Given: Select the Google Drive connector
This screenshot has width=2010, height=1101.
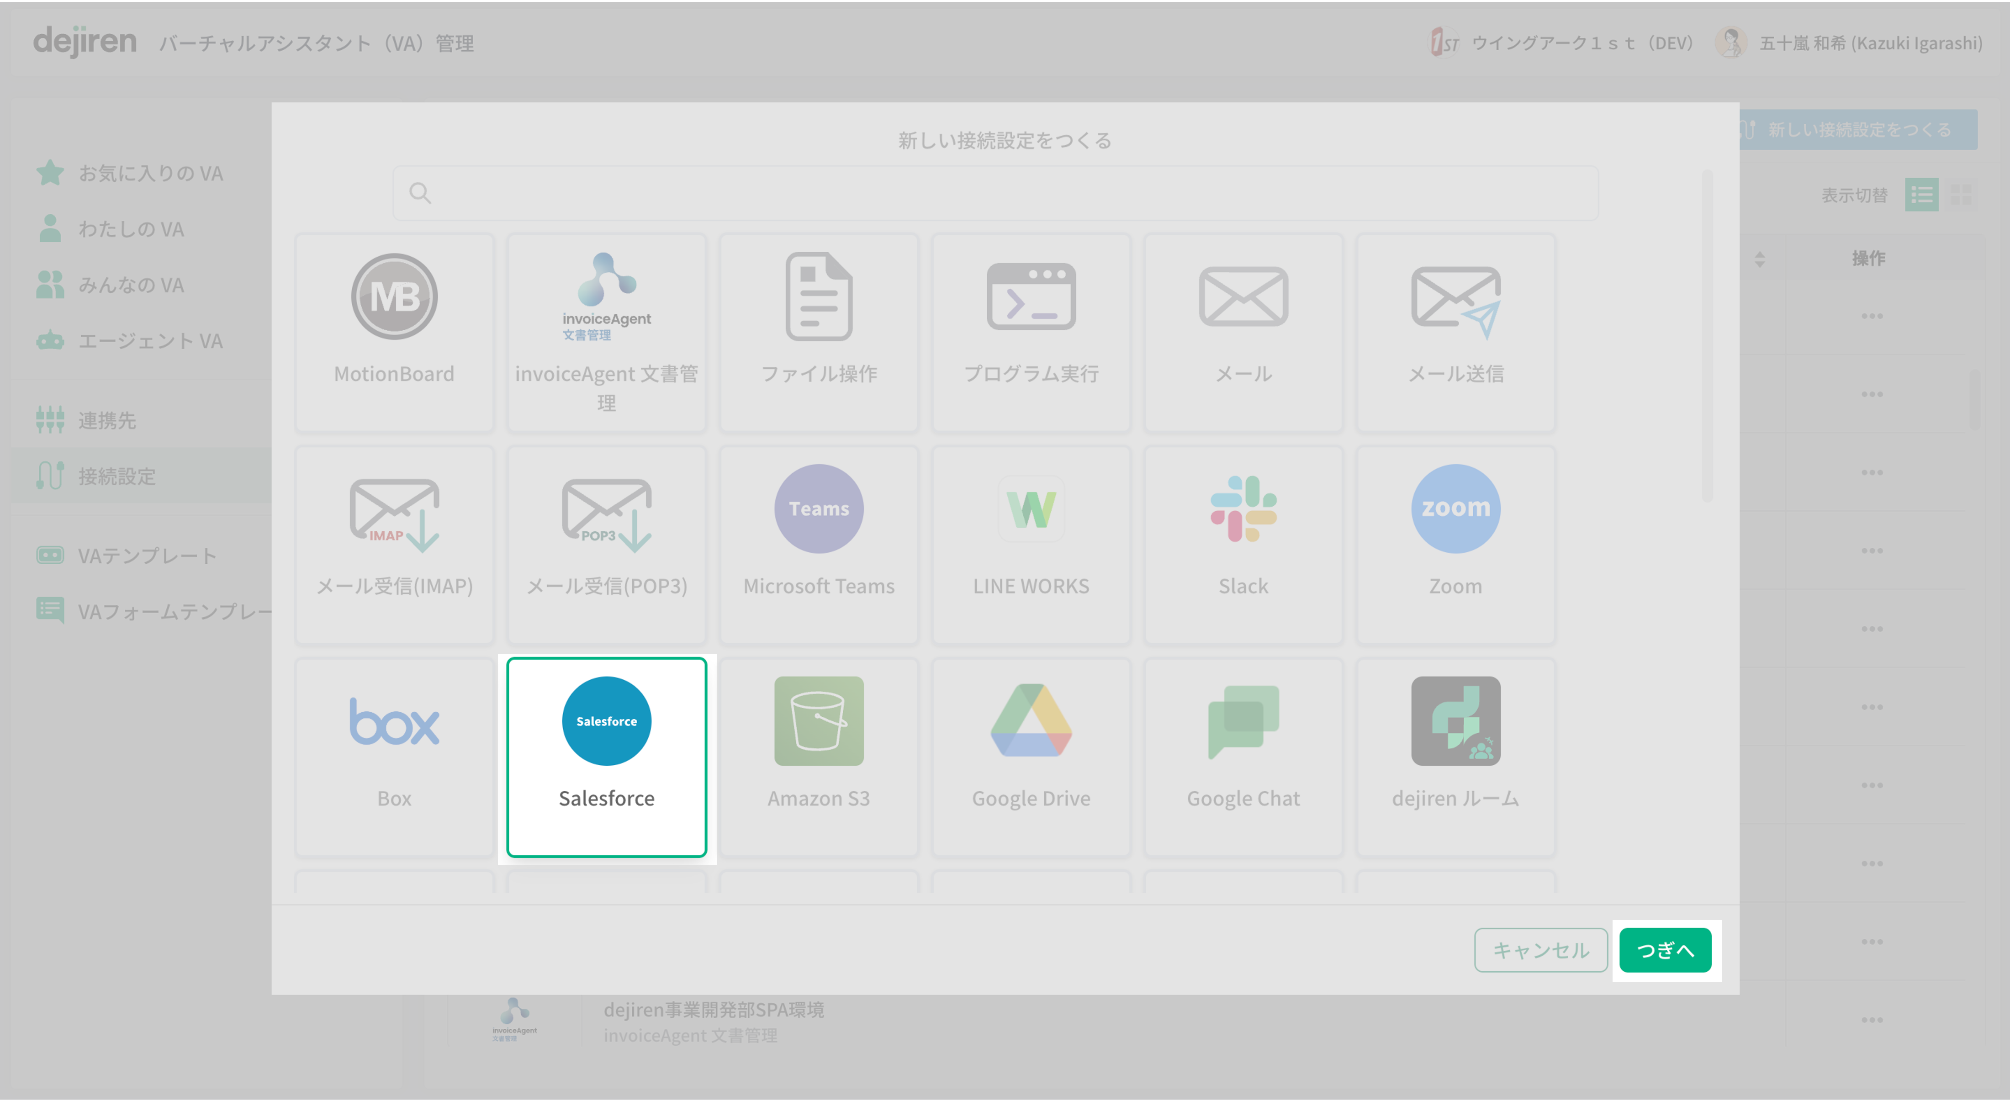Looking at the screenshot, I should pos(1031,757).
